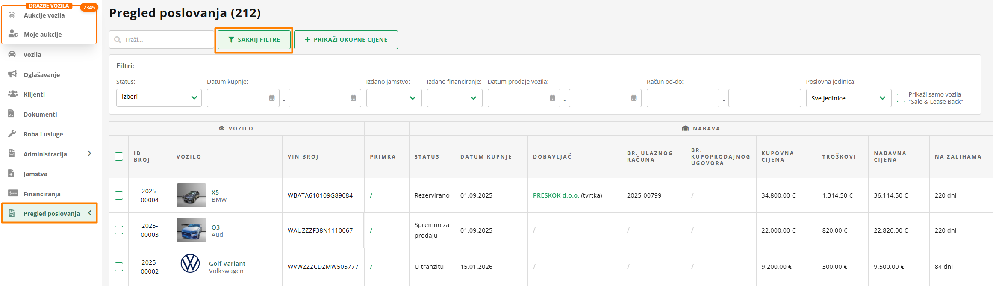Open Aukcije vozila menu item
Screen dimensions: 993x286
point(44,15)
